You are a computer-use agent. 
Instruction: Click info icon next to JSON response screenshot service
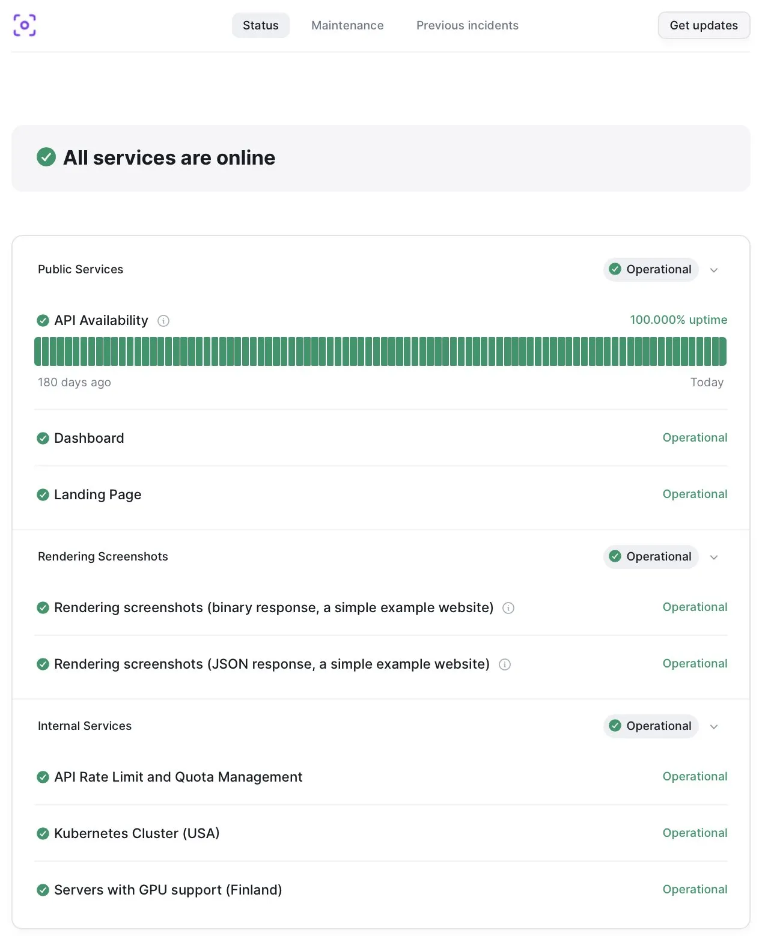[x=505, y=664]
